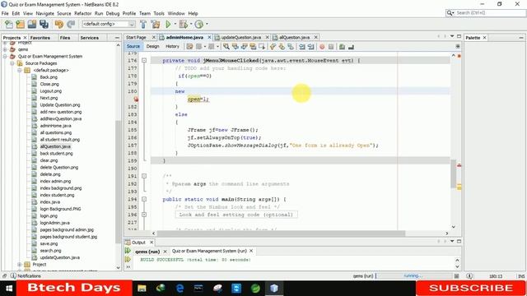Click the editor split-pane plus icon

458,46
